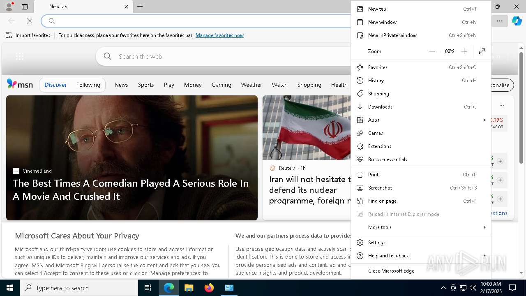
Task: Open the tab actions menu icon
Action: (x=25, y=7)
